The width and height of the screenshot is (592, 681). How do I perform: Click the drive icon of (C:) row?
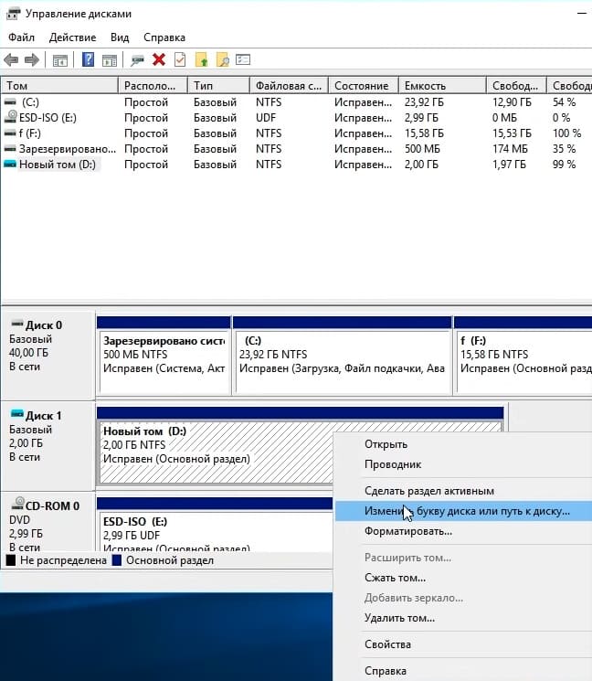(9, 102)
